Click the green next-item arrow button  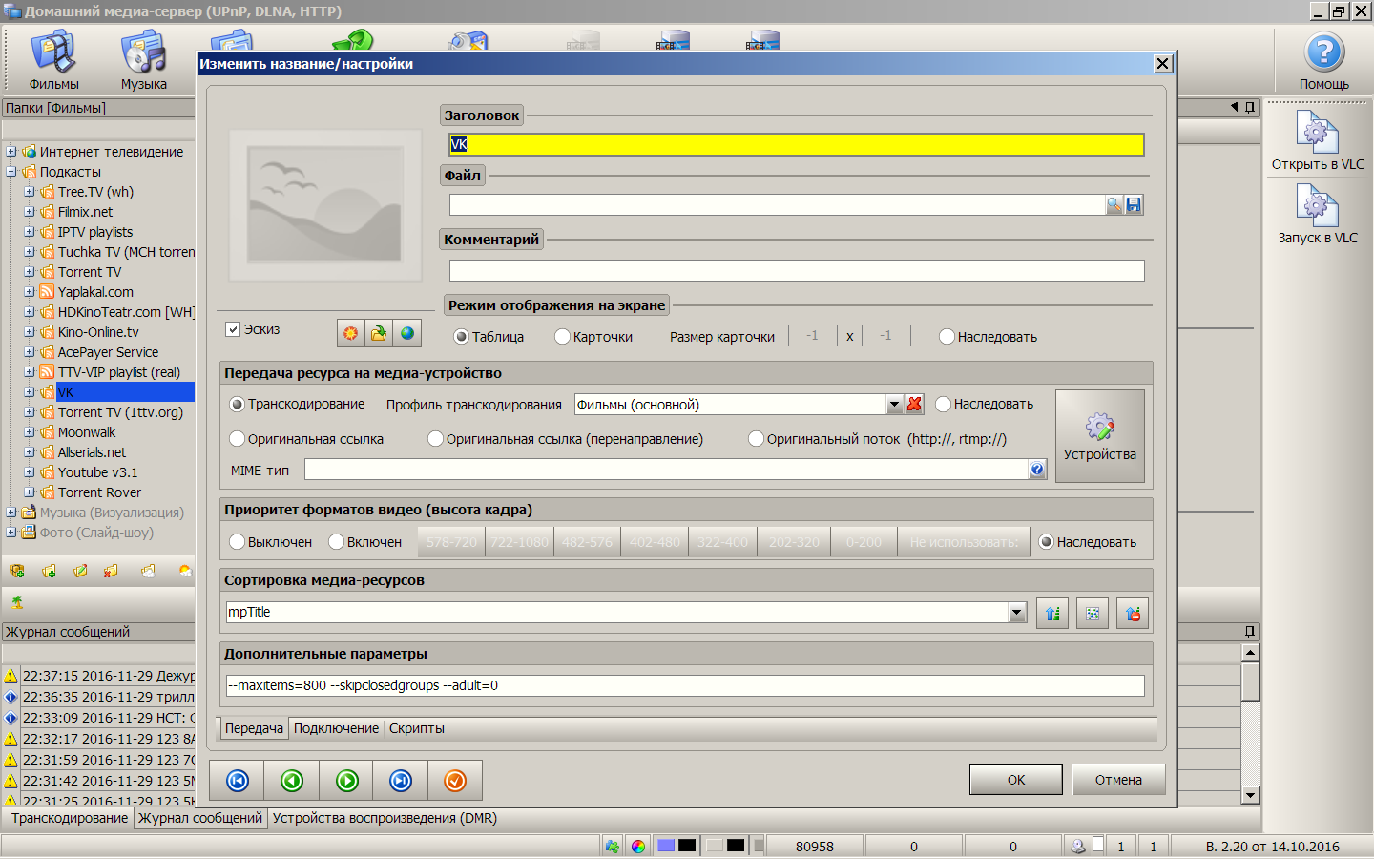(347, 781)
